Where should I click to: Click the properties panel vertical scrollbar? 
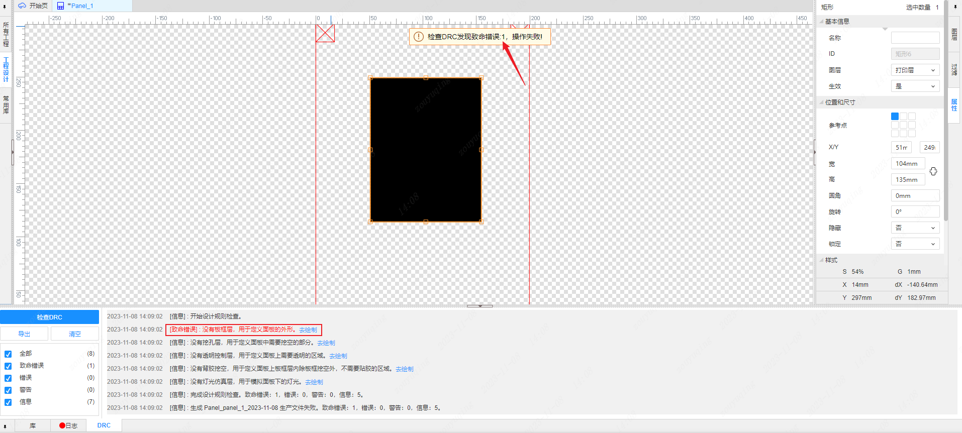(x=946, y=111)
